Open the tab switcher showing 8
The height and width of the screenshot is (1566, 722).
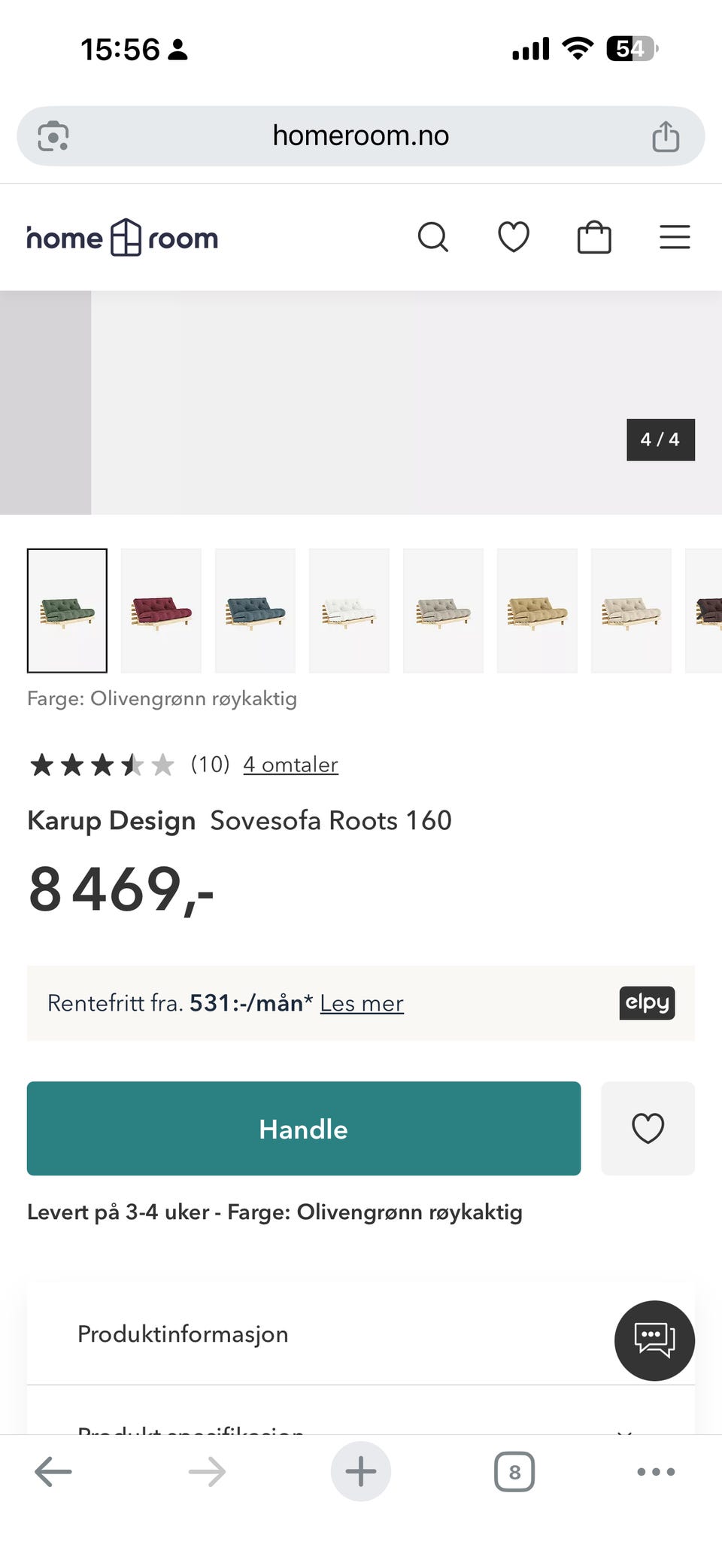click(514, 1471)
